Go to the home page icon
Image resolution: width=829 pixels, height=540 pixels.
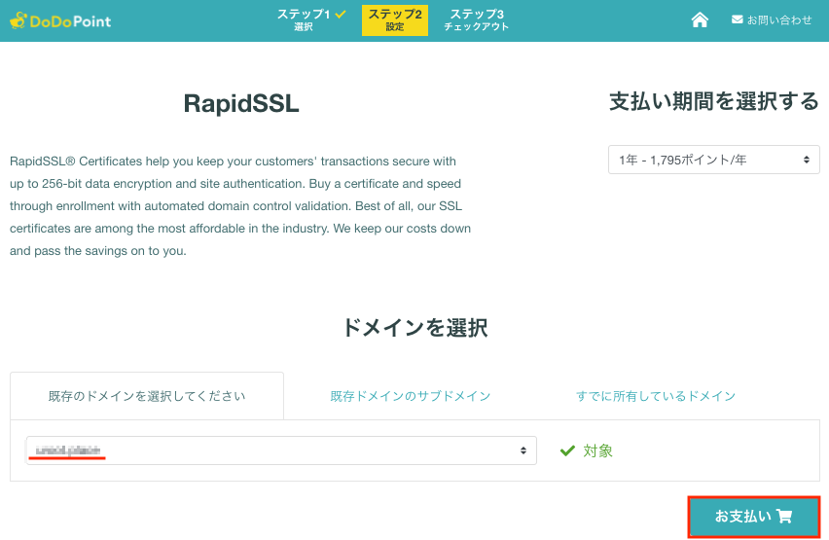[x=700, y=20]
